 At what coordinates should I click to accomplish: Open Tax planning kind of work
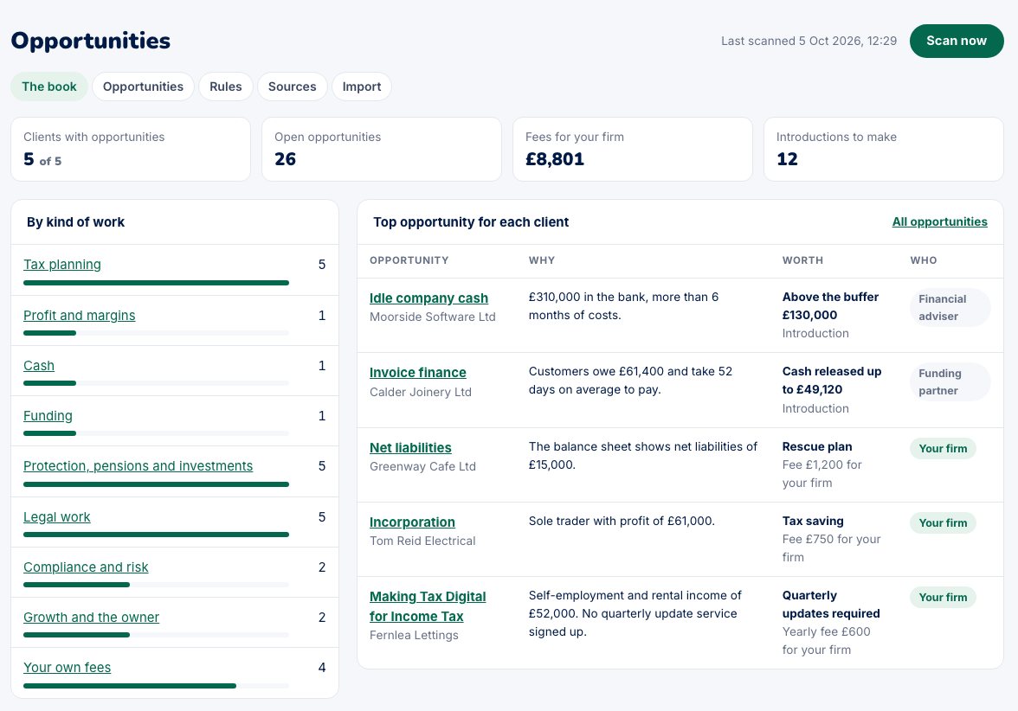coord(62,265)
